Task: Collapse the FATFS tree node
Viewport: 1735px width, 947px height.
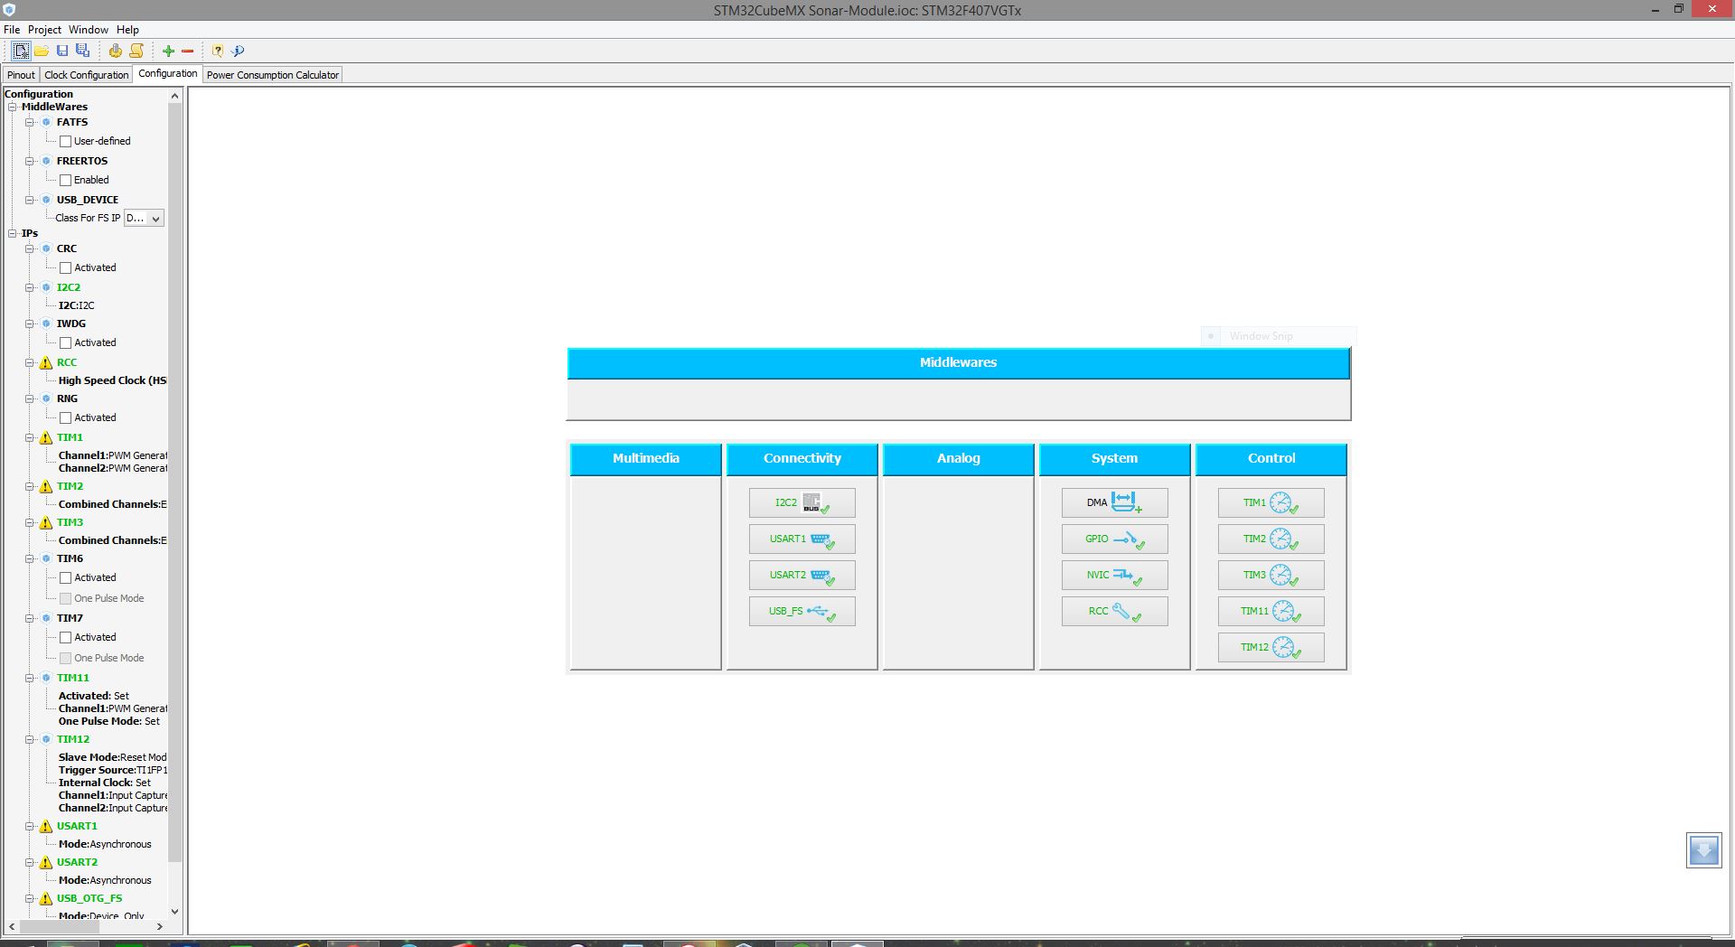Action: click(29, 122)
